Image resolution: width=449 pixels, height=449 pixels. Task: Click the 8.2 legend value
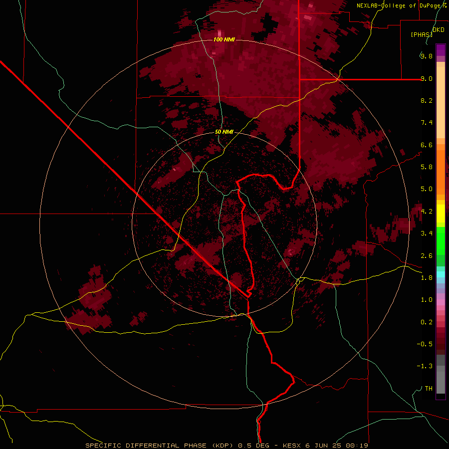[x=427, y=100]
